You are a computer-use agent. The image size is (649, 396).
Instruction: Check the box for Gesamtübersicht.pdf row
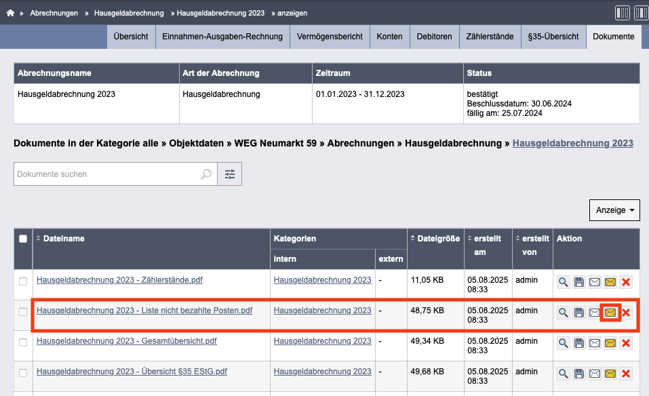point(23,342)
